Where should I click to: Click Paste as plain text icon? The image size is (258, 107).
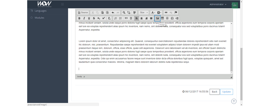107,12
